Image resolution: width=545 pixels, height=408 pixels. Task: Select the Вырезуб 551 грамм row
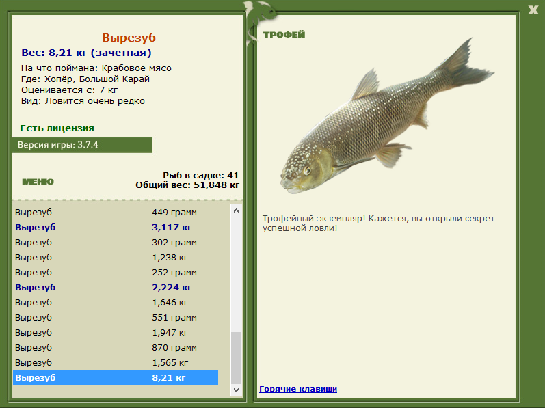(115, 317)
